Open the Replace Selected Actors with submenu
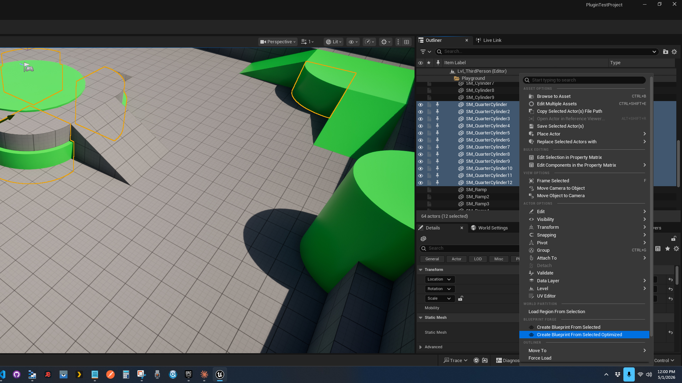Image resolution: width=682 pixels, height=383 pixels. 584,142
